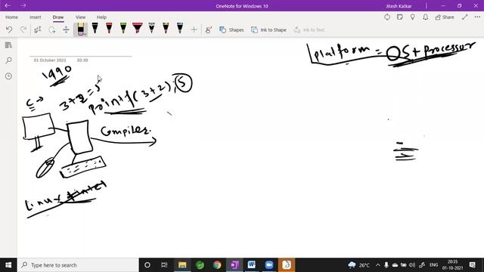The width and height of the screenshot is (484, 272).
Task: Click the page time 20:30
Action: click(82, 60)
